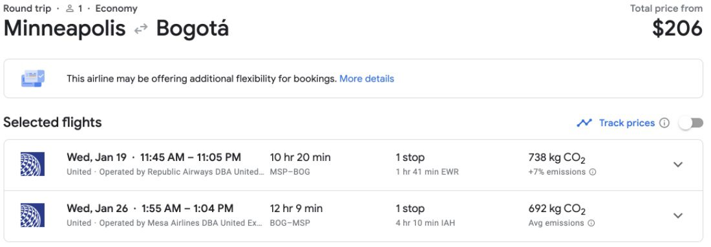711x247 pixels.
Task: Expand the Wed, Jan 19 flight details
Action: (678, 164)
